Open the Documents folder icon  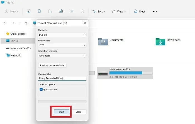coord(103,41)
